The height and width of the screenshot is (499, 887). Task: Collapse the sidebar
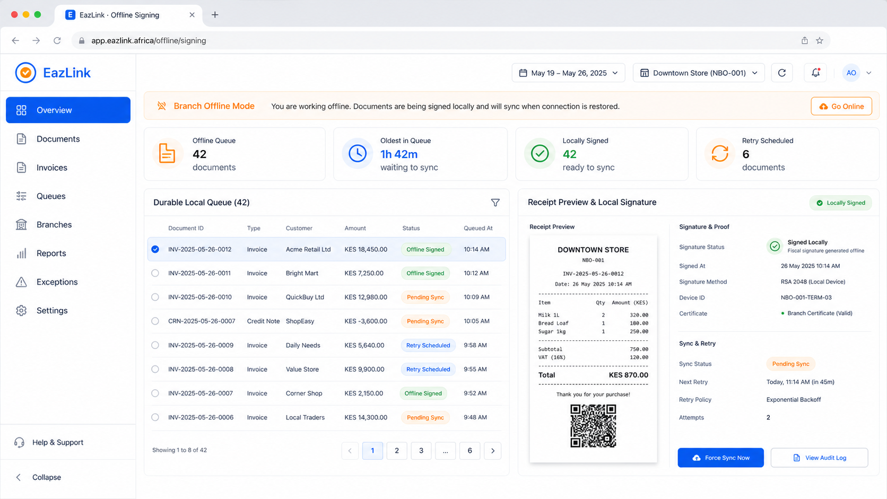coord(38,477)
